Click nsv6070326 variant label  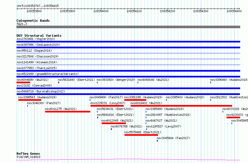coord(235,109)
